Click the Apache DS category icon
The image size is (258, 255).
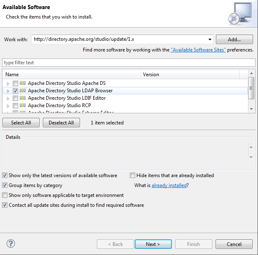[23, 83]
